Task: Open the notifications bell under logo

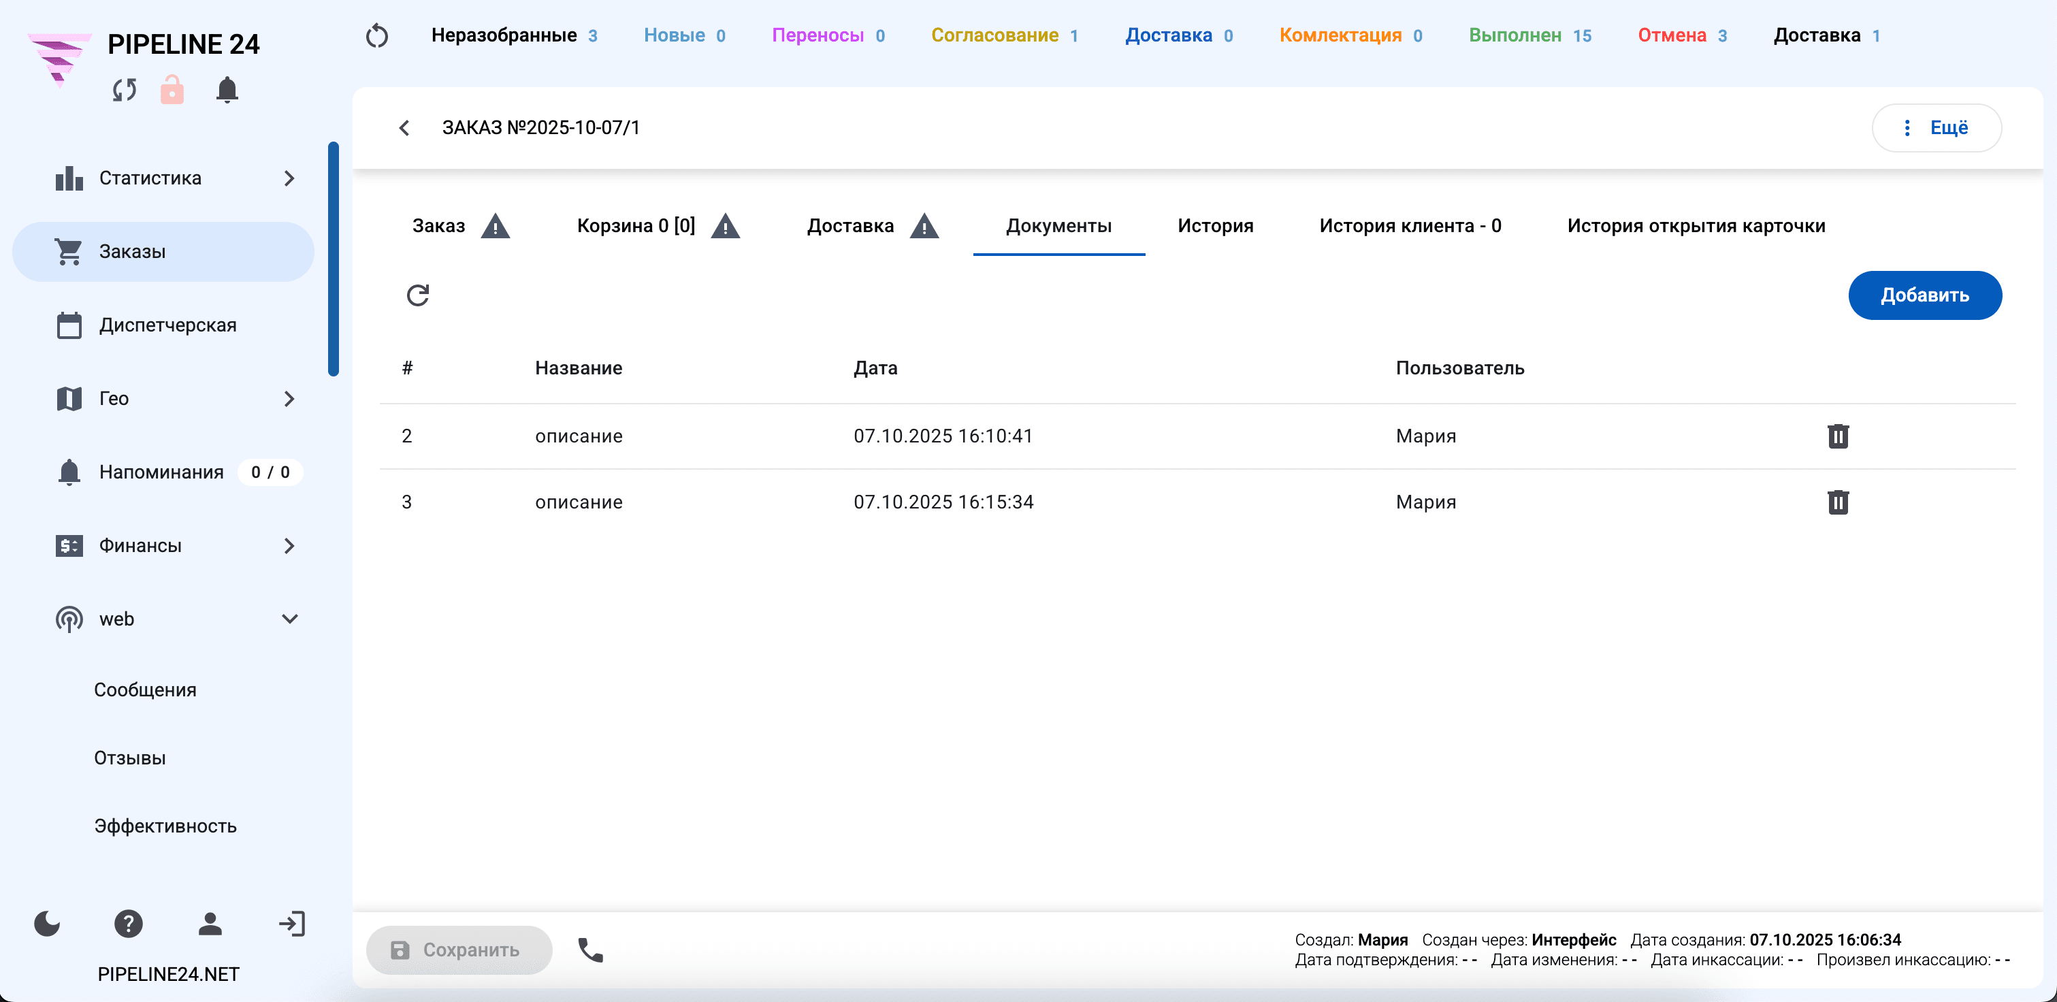Action: click(227, 89)
